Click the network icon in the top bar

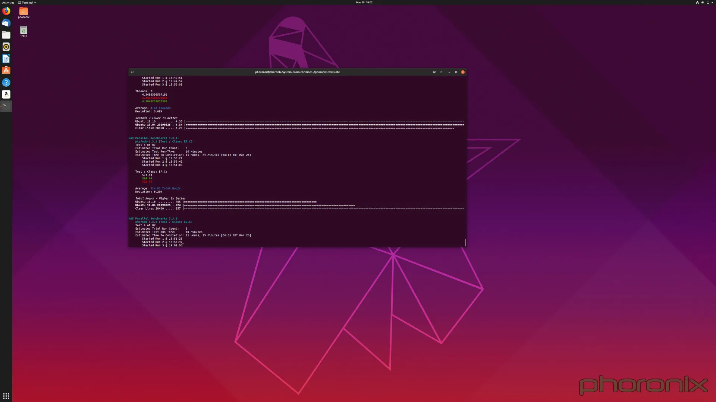(x=697, y=3)
